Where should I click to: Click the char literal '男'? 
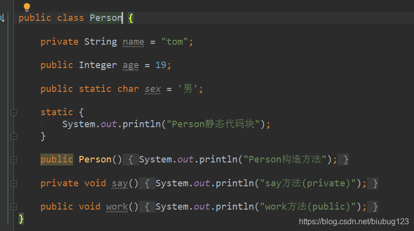point(188,88)
